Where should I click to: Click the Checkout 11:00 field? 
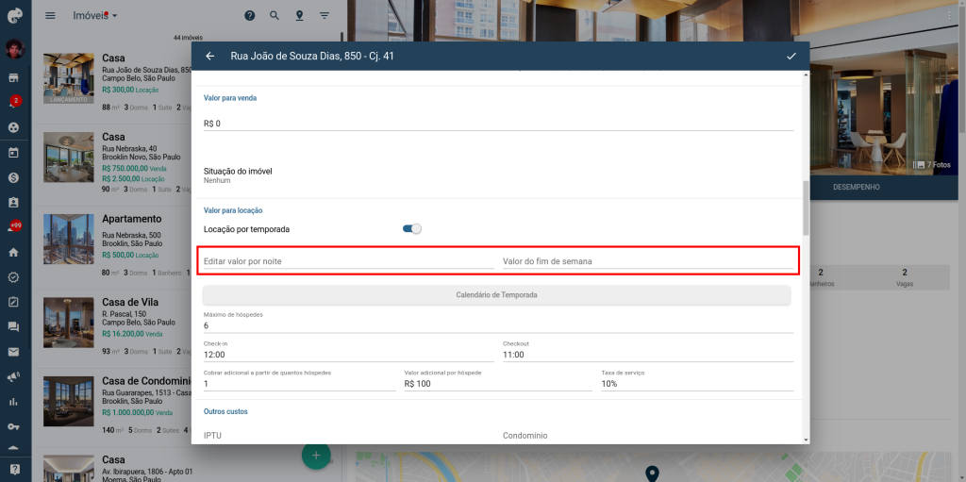648,351
